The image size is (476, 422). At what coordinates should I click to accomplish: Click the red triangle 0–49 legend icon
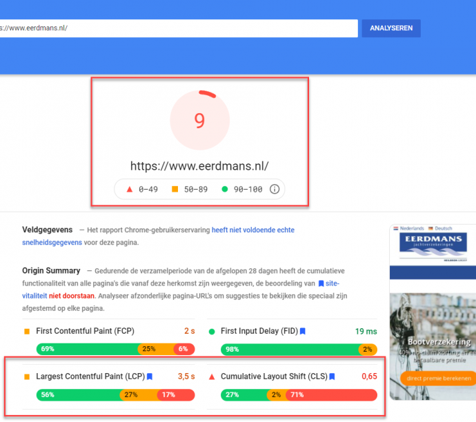[130, 190]
